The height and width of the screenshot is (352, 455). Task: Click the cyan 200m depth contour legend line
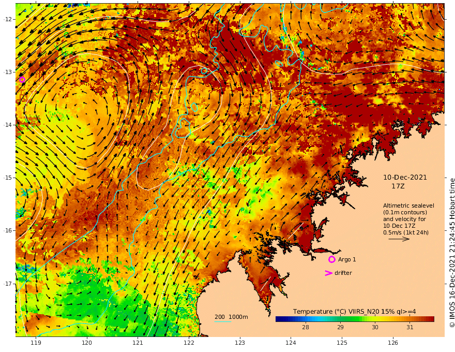tap(223, 322)
